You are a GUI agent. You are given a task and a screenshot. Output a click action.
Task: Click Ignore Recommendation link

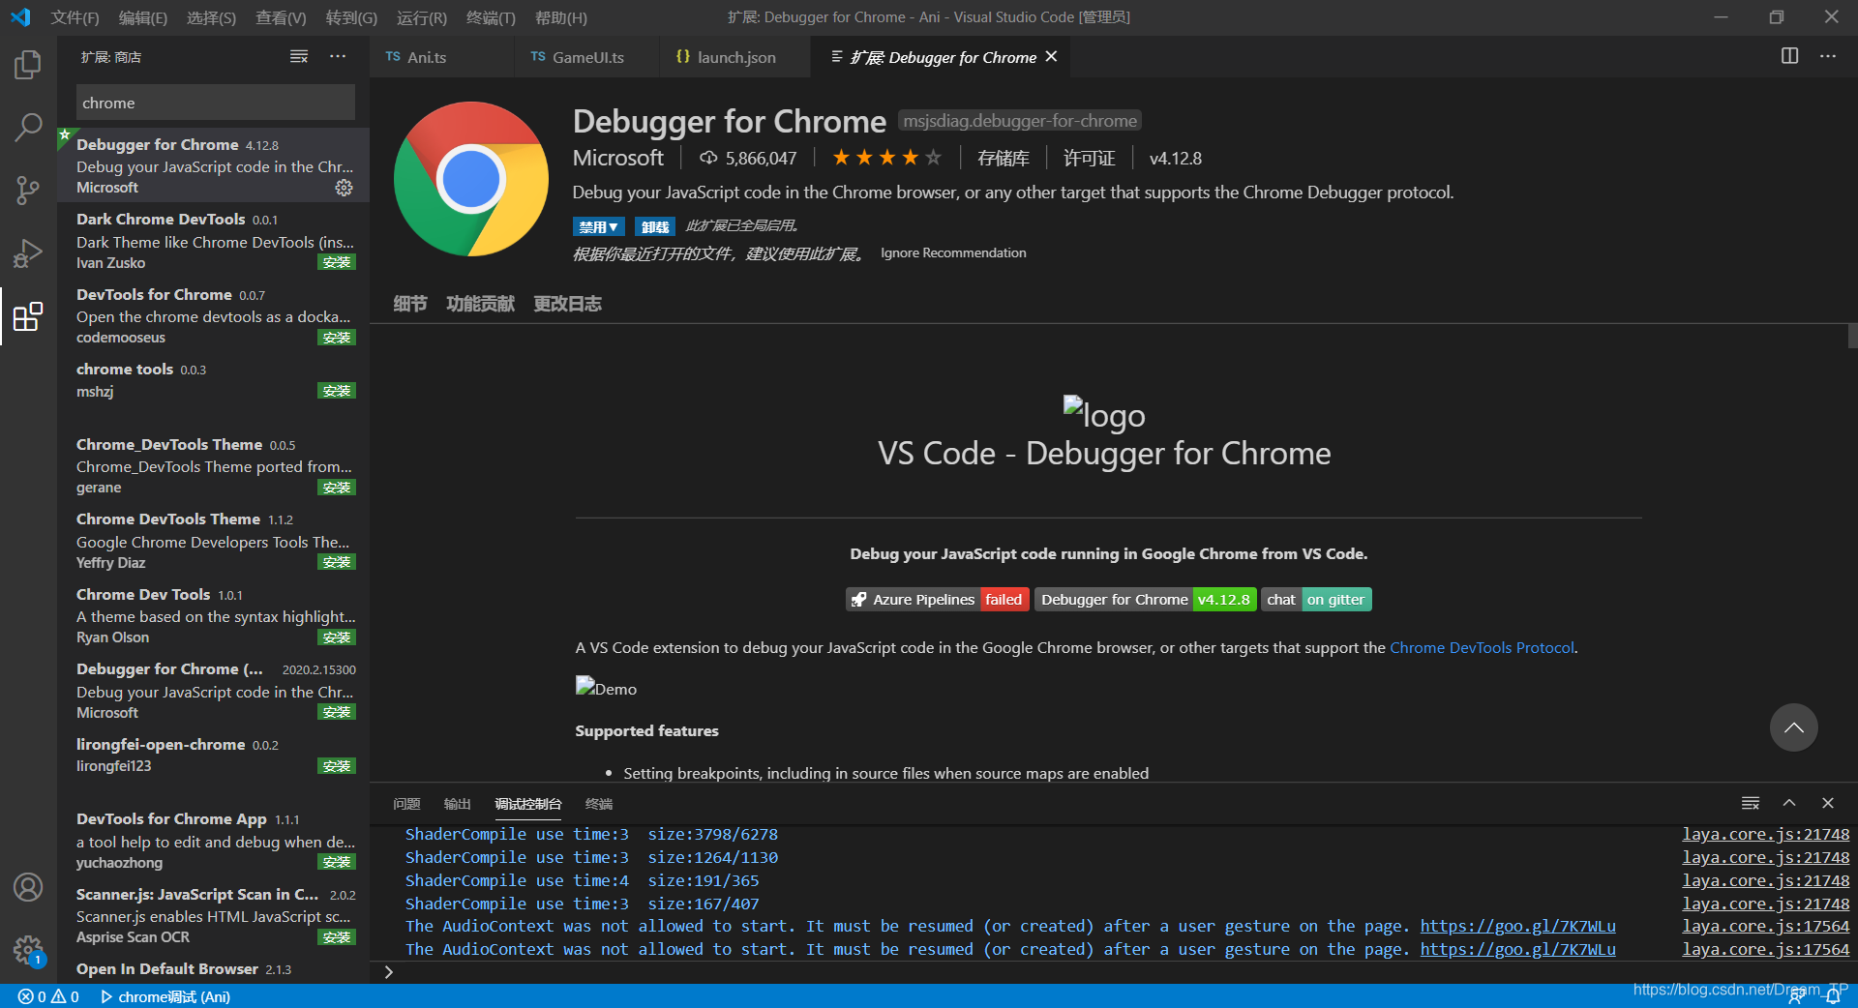(953, 252)
